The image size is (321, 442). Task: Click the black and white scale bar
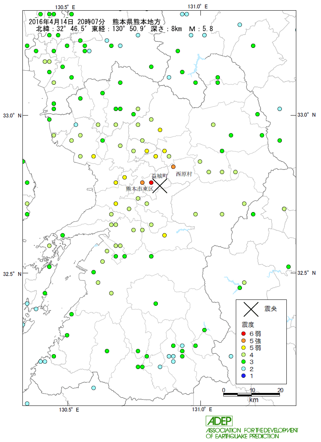[x=251, y=395]
